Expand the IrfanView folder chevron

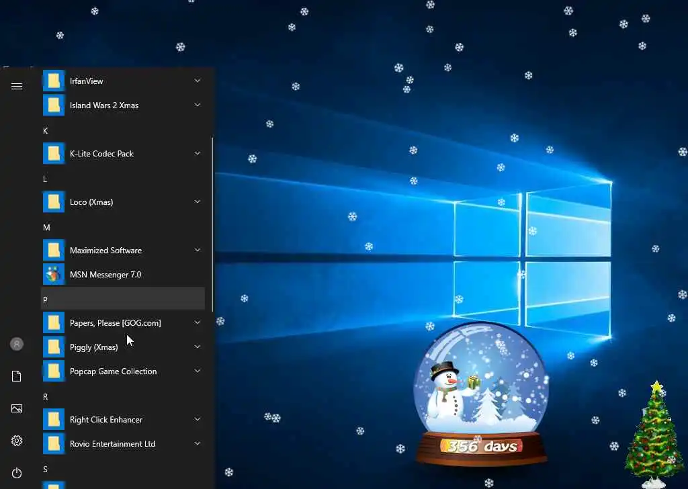(x=198, y=81)
